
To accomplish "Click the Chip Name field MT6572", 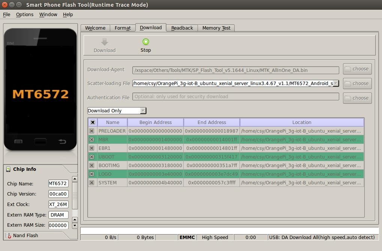I will pos(58,184).
